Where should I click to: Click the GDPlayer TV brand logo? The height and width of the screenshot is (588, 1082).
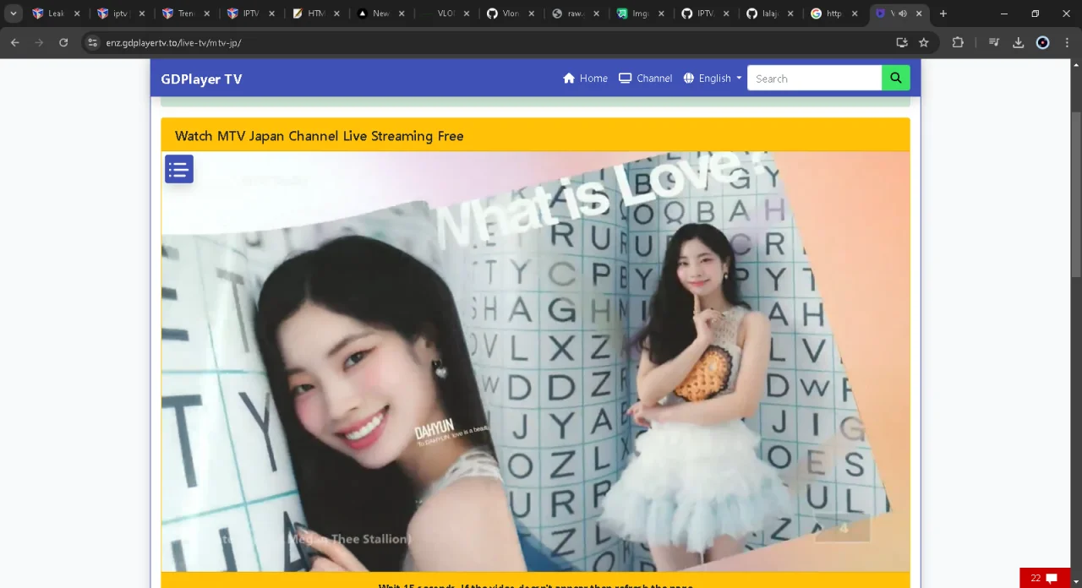click(x=201, y=79)
